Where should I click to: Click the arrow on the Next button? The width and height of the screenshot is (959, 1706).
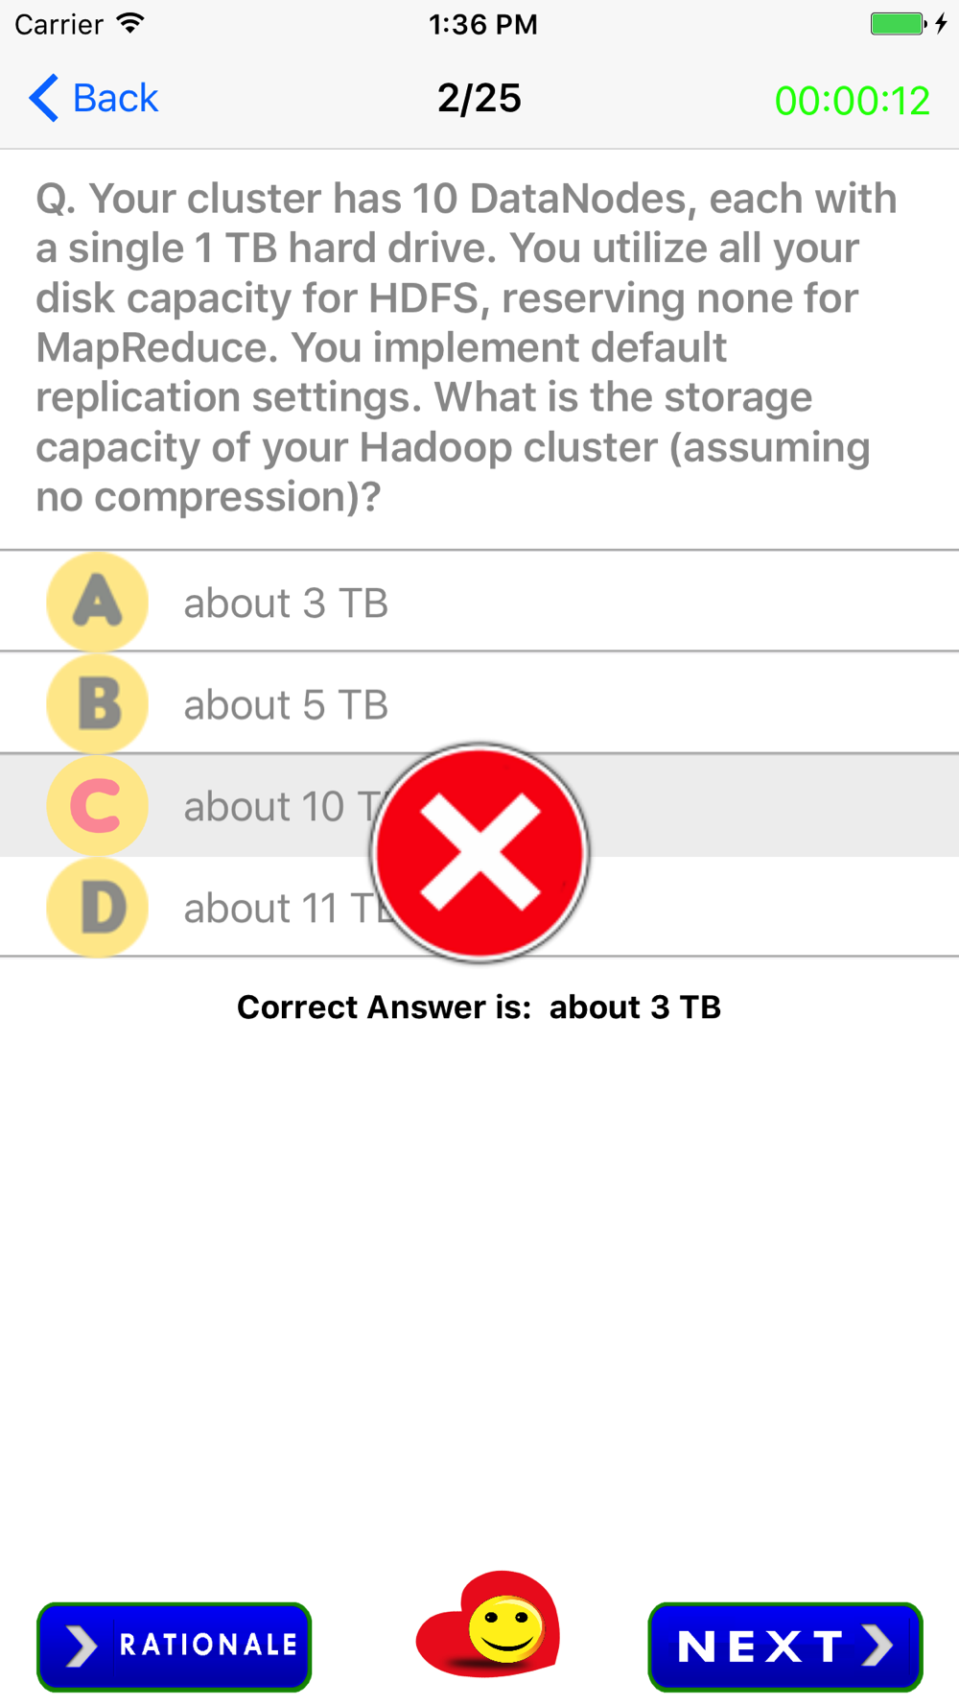click(877, 1646)
